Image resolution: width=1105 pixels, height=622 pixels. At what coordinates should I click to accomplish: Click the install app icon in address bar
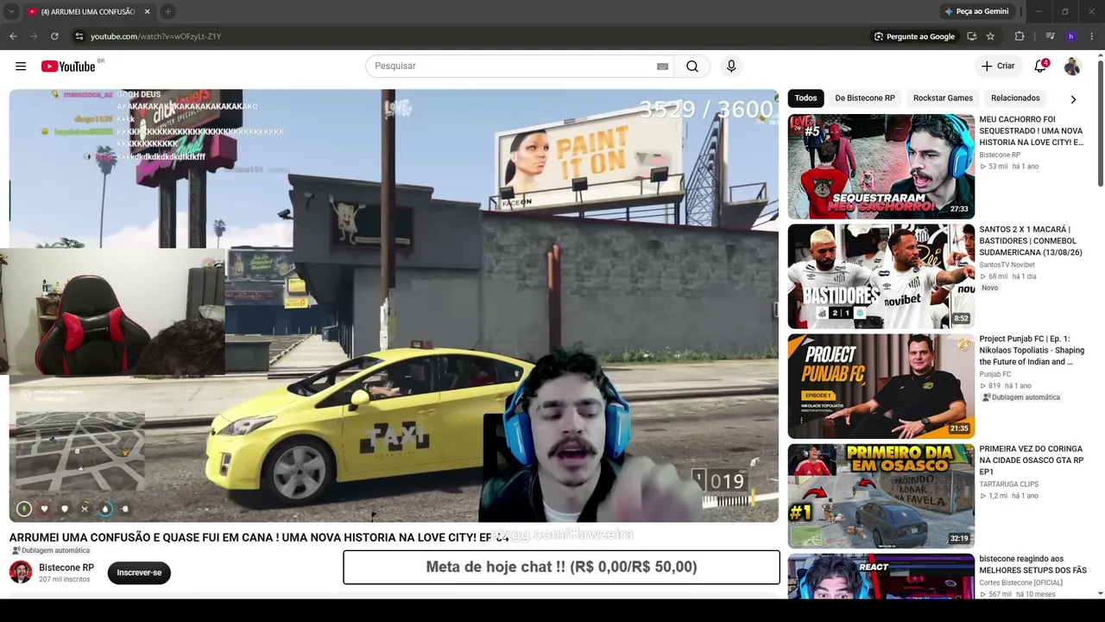click(x=972, y=36)
